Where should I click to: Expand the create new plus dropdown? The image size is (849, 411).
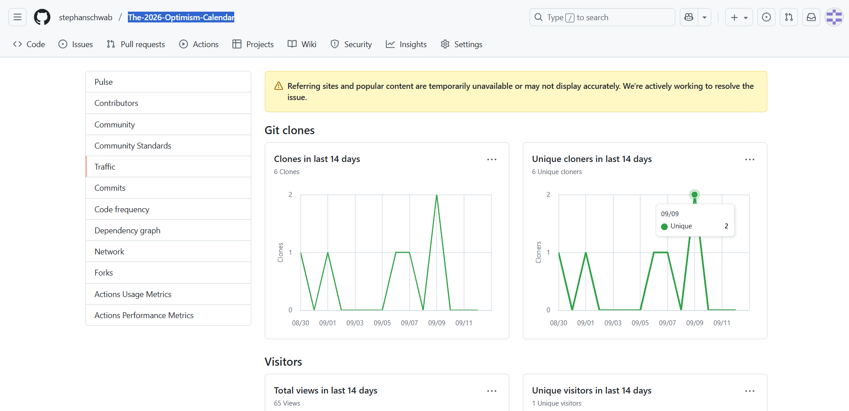pyautogui.click(x=739, y=17)
